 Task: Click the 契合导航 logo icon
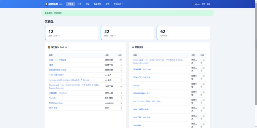[46, 4]
